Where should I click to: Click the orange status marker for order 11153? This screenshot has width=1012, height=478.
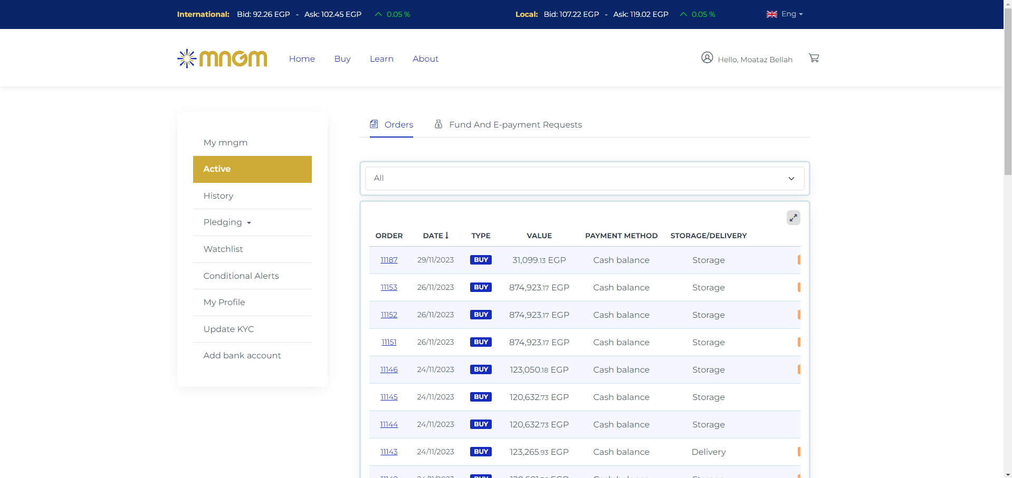coord(799,287)
